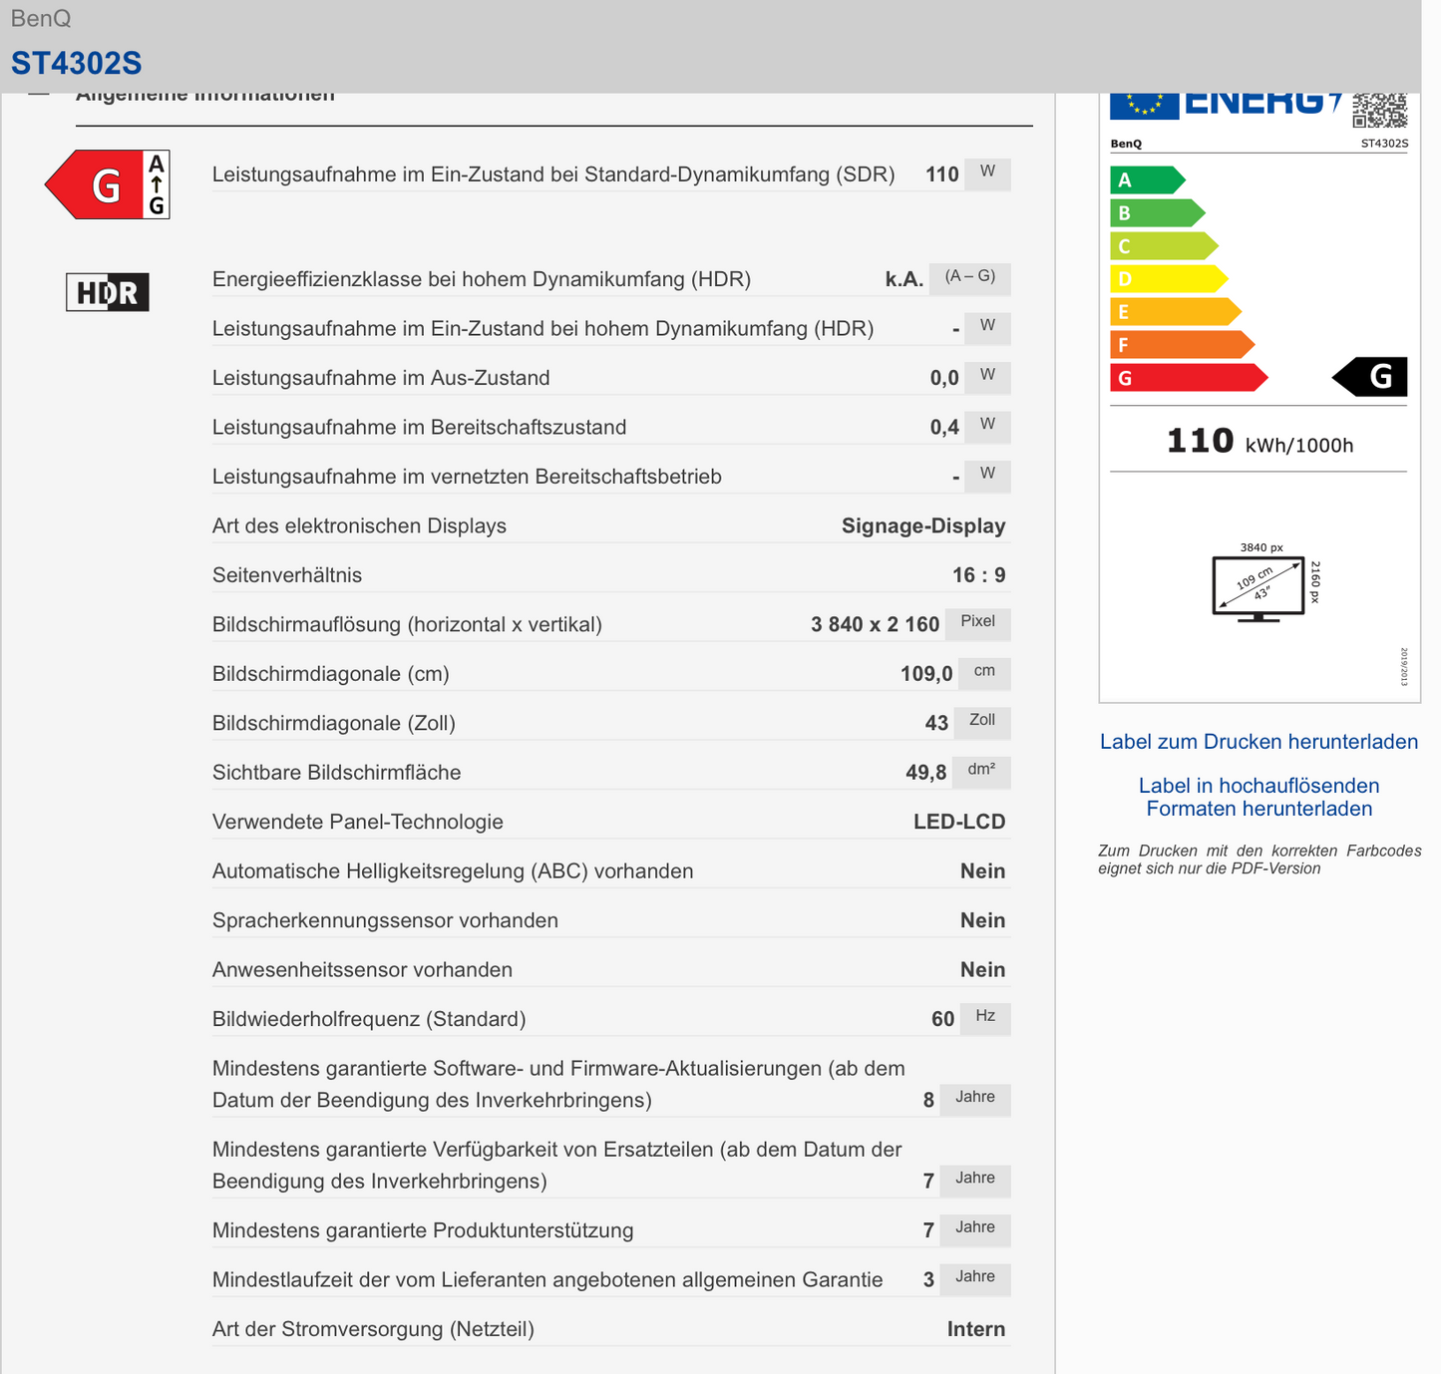Click the red G class bar on label
The image size is (1441, 1374).
coord(1189,378)
